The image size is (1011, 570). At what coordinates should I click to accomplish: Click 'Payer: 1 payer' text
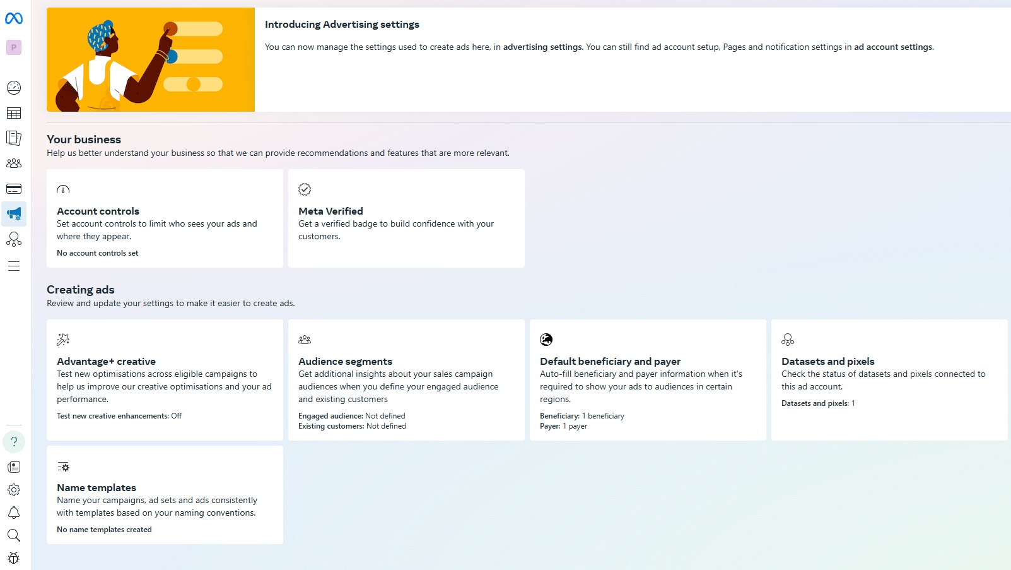click(564, 426)
